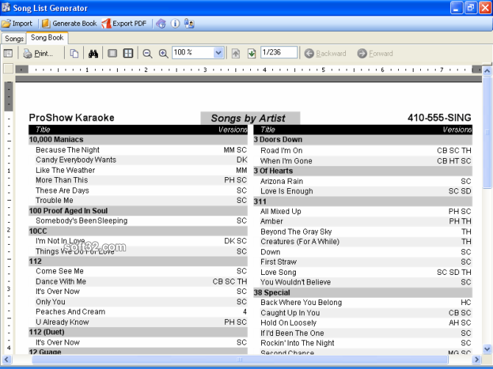Click the song Hold On Loosely

pos(288,323)
